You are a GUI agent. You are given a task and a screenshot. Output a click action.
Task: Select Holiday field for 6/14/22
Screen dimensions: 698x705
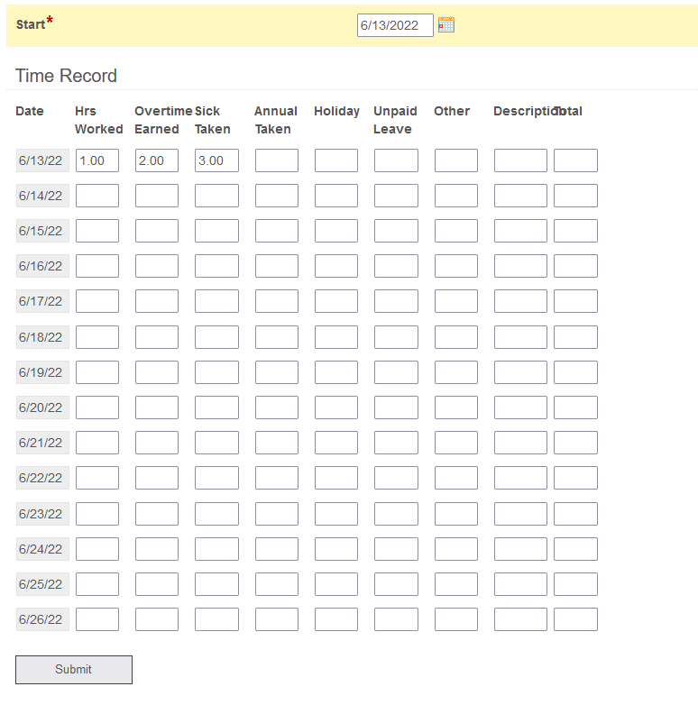pyautogui.click(x=336, y=196)
